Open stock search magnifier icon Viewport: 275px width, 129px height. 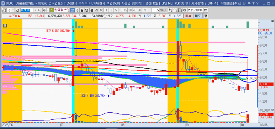coord(39,10)
